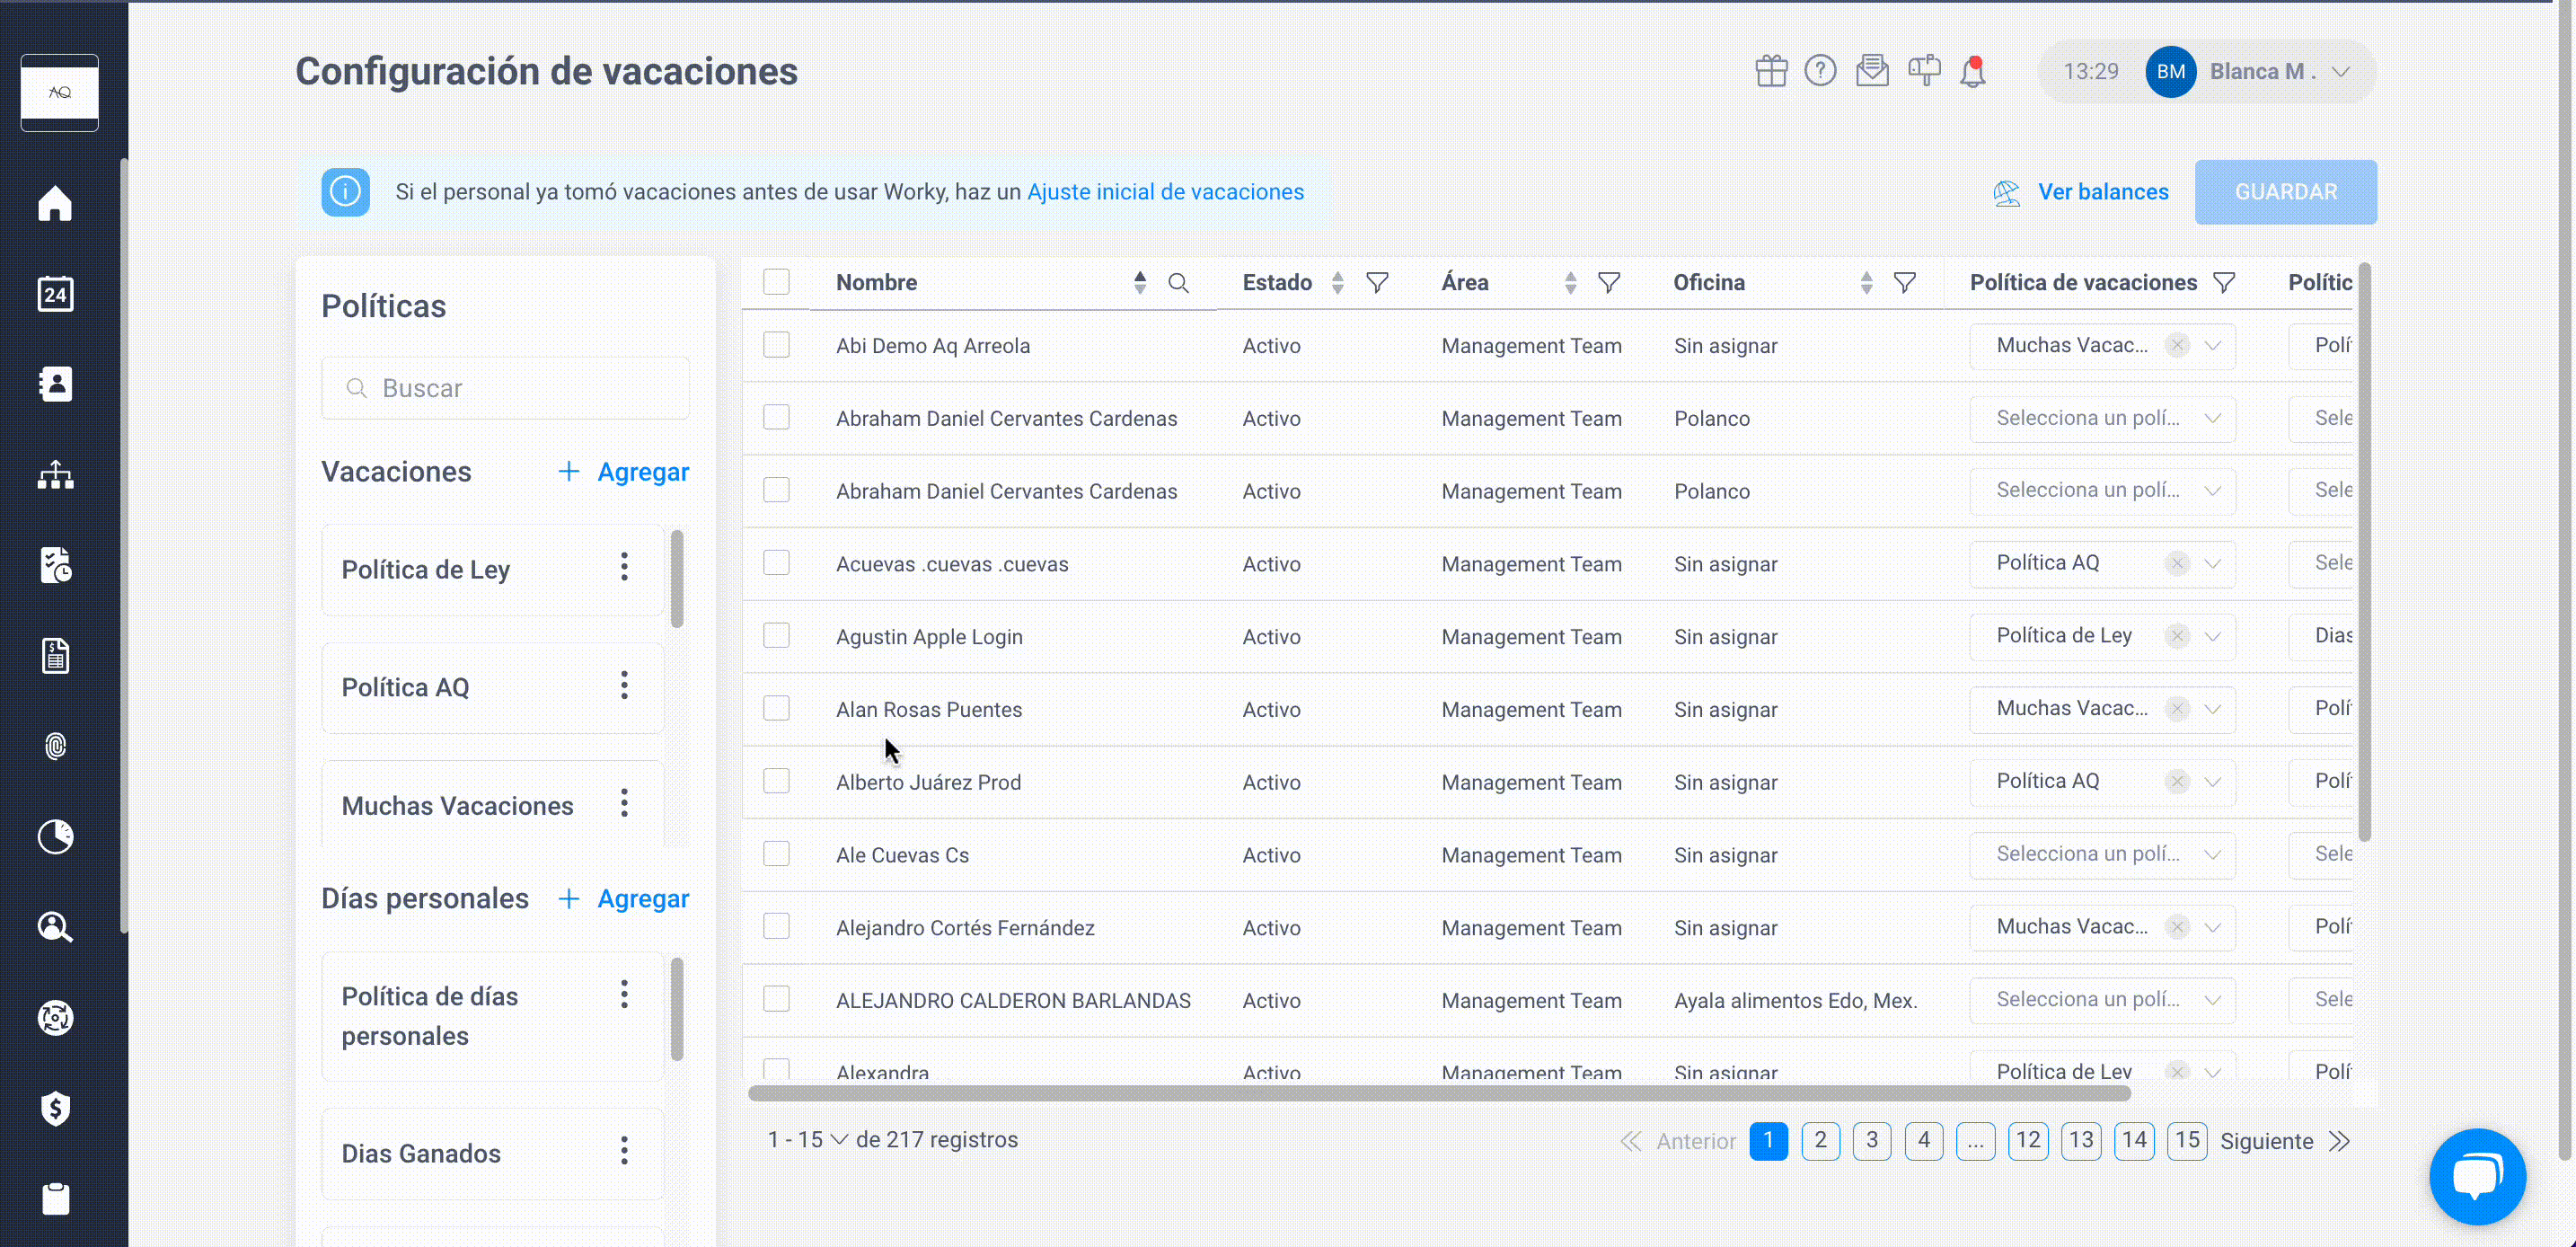Open the calendar 24 sidebar icon
The width and height of the screenshot is (2576, 1247).
coord(55,294)
